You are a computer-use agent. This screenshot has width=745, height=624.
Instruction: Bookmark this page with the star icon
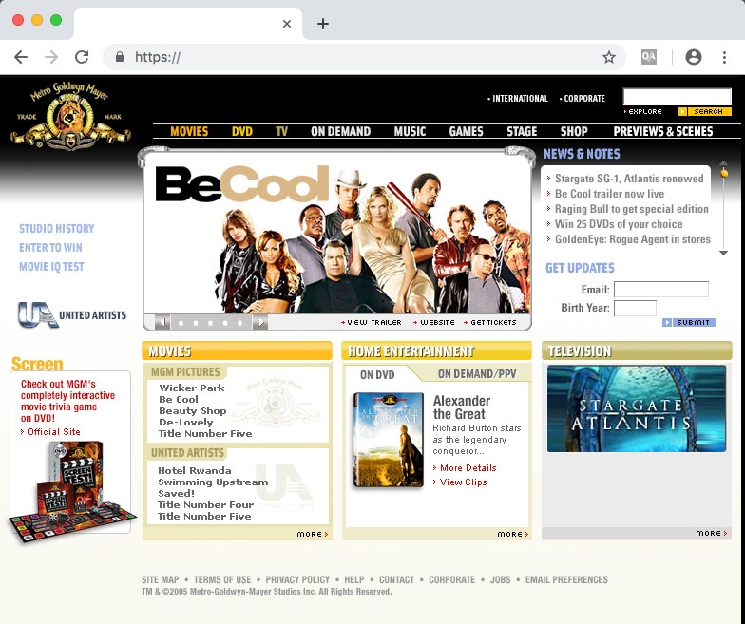[x=608, y=57]
